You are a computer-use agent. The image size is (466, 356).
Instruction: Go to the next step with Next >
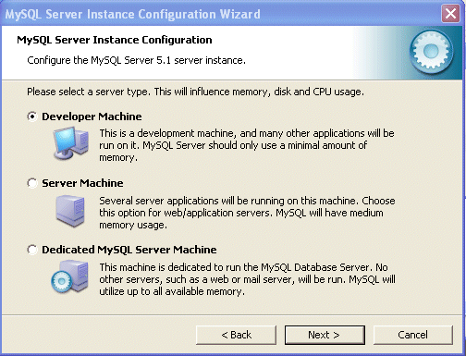(x=325, y=335)
